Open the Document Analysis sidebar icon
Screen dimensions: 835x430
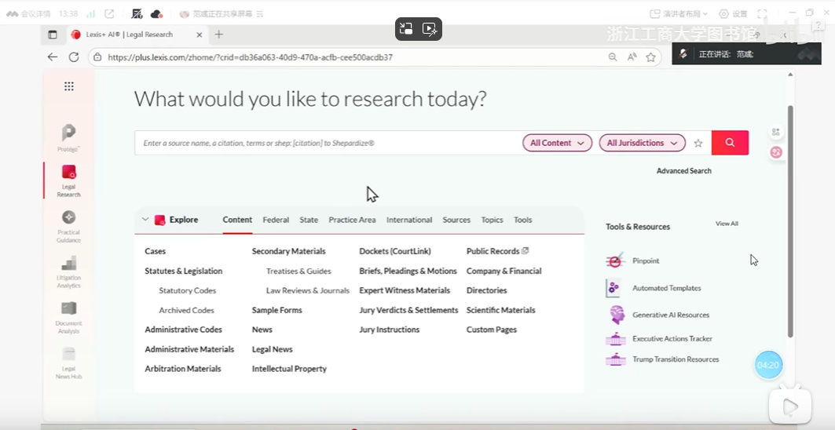[68, 308]
